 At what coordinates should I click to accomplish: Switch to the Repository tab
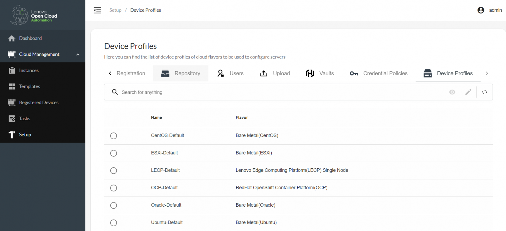(x=181, y=73)
